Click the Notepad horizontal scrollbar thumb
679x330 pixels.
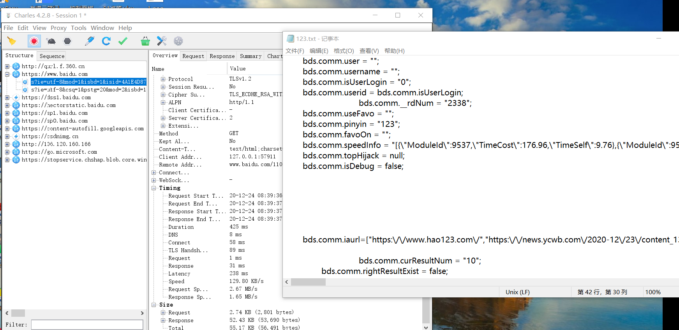tap(308, 282)
